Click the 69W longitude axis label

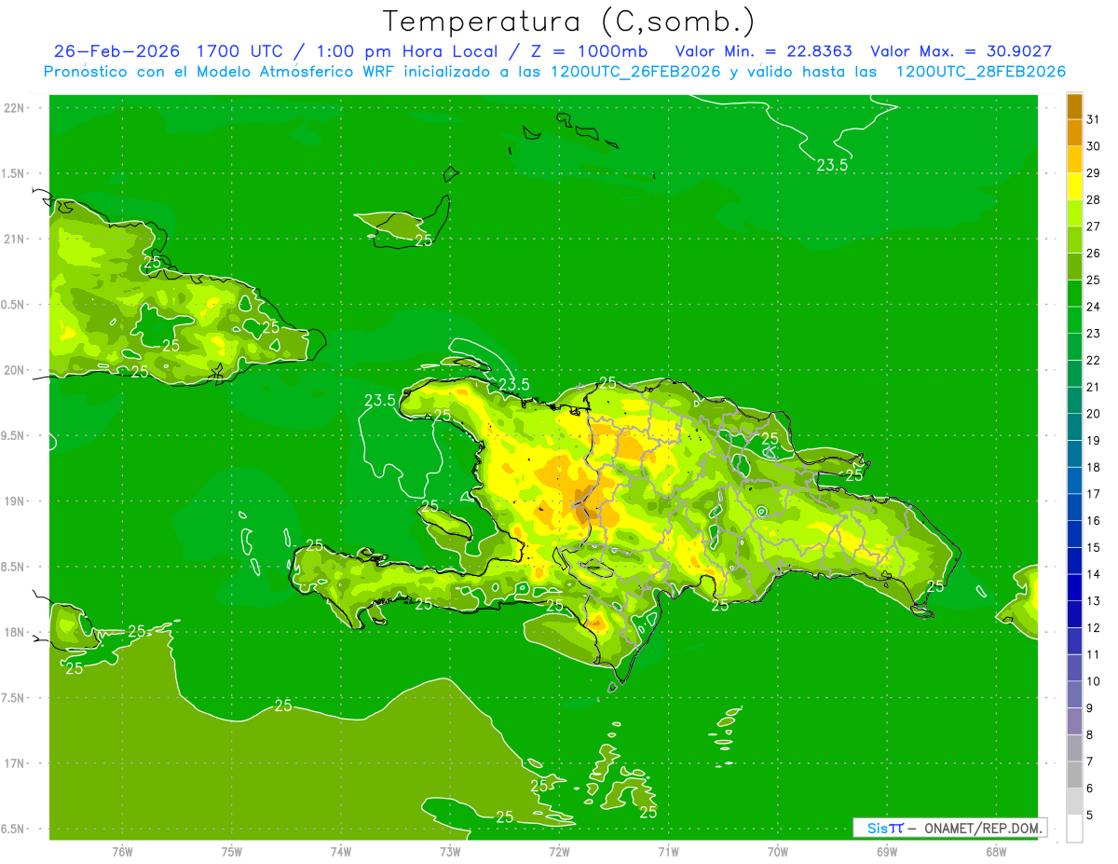[x=887, y=851]
